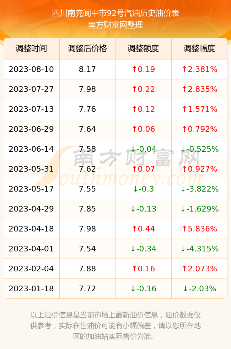Screen dimensions: 231x349
Task: Click the 7.54 price cell
Action: tap(87, 249)
